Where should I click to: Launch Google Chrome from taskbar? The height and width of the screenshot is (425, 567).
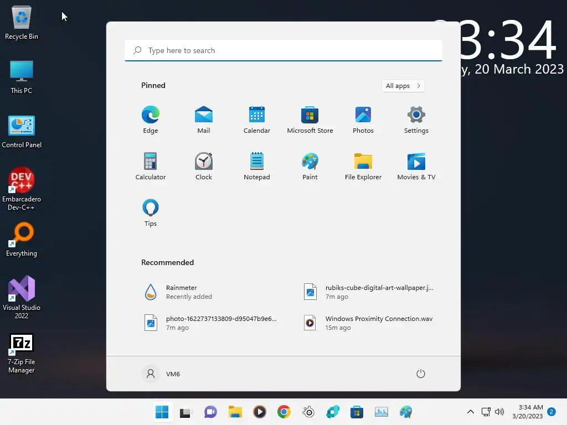click(x=284, y=412)
